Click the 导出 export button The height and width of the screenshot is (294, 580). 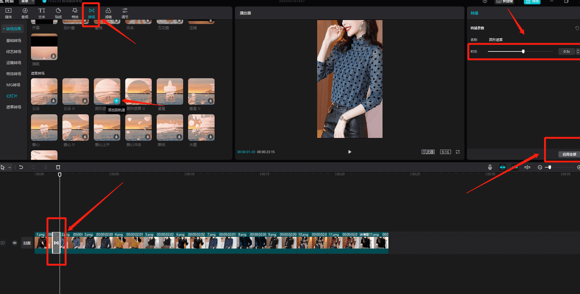tap(533, 1)
